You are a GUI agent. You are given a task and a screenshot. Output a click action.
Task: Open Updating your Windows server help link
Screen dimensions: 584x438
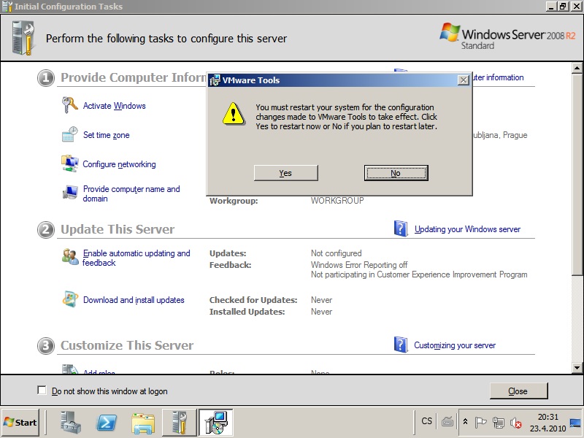(467, 229)
